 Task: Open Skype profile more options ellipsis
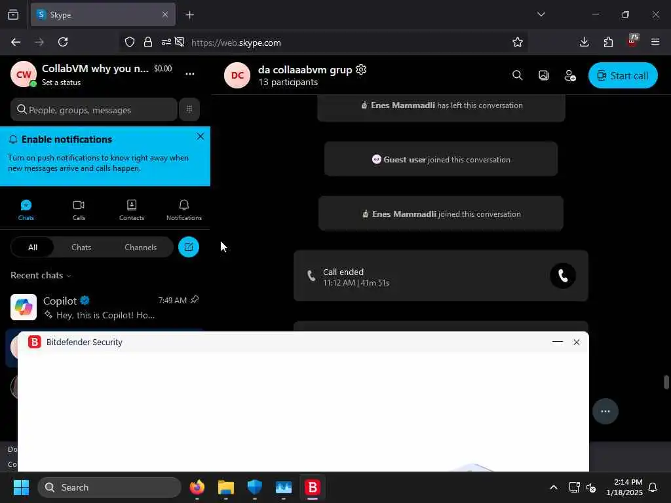pos(190,74)
